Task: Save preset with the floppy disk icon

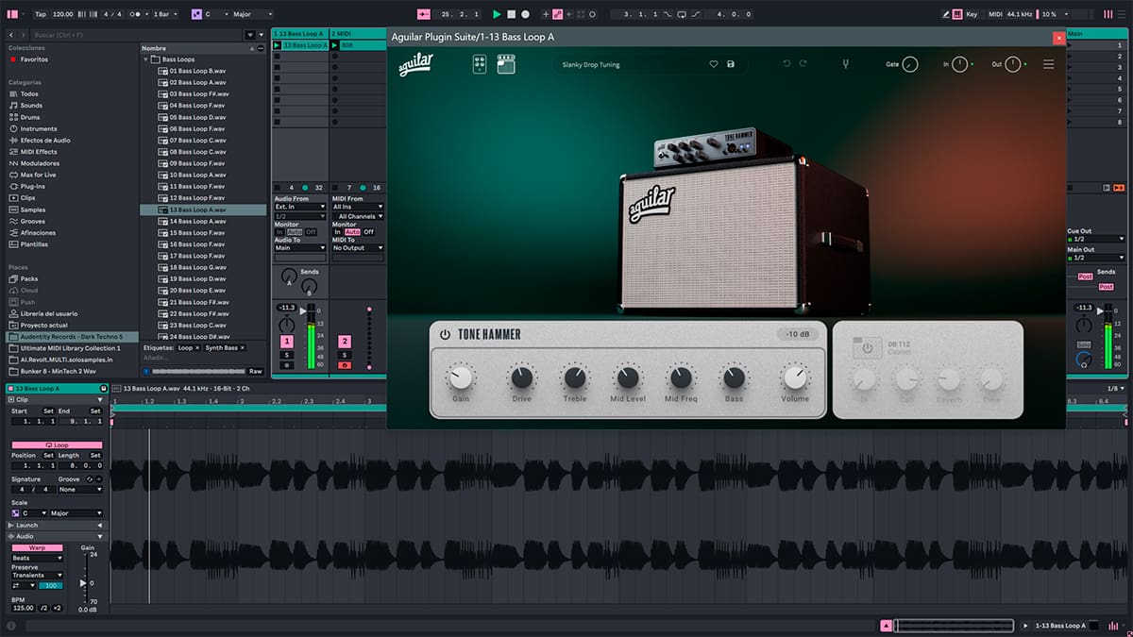Action: pos(731,64)
